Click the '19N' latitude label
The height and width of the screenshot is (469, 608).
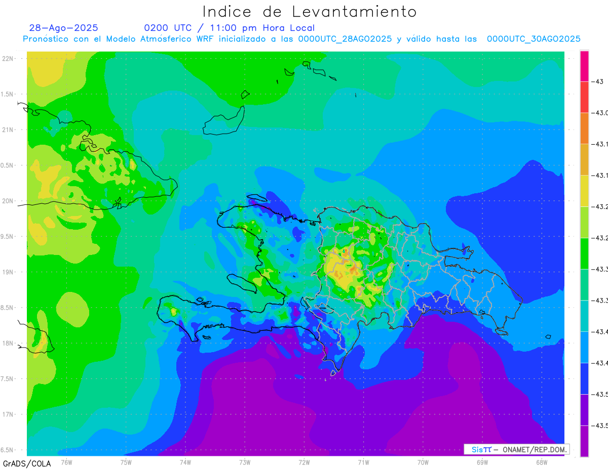point(8,272)
